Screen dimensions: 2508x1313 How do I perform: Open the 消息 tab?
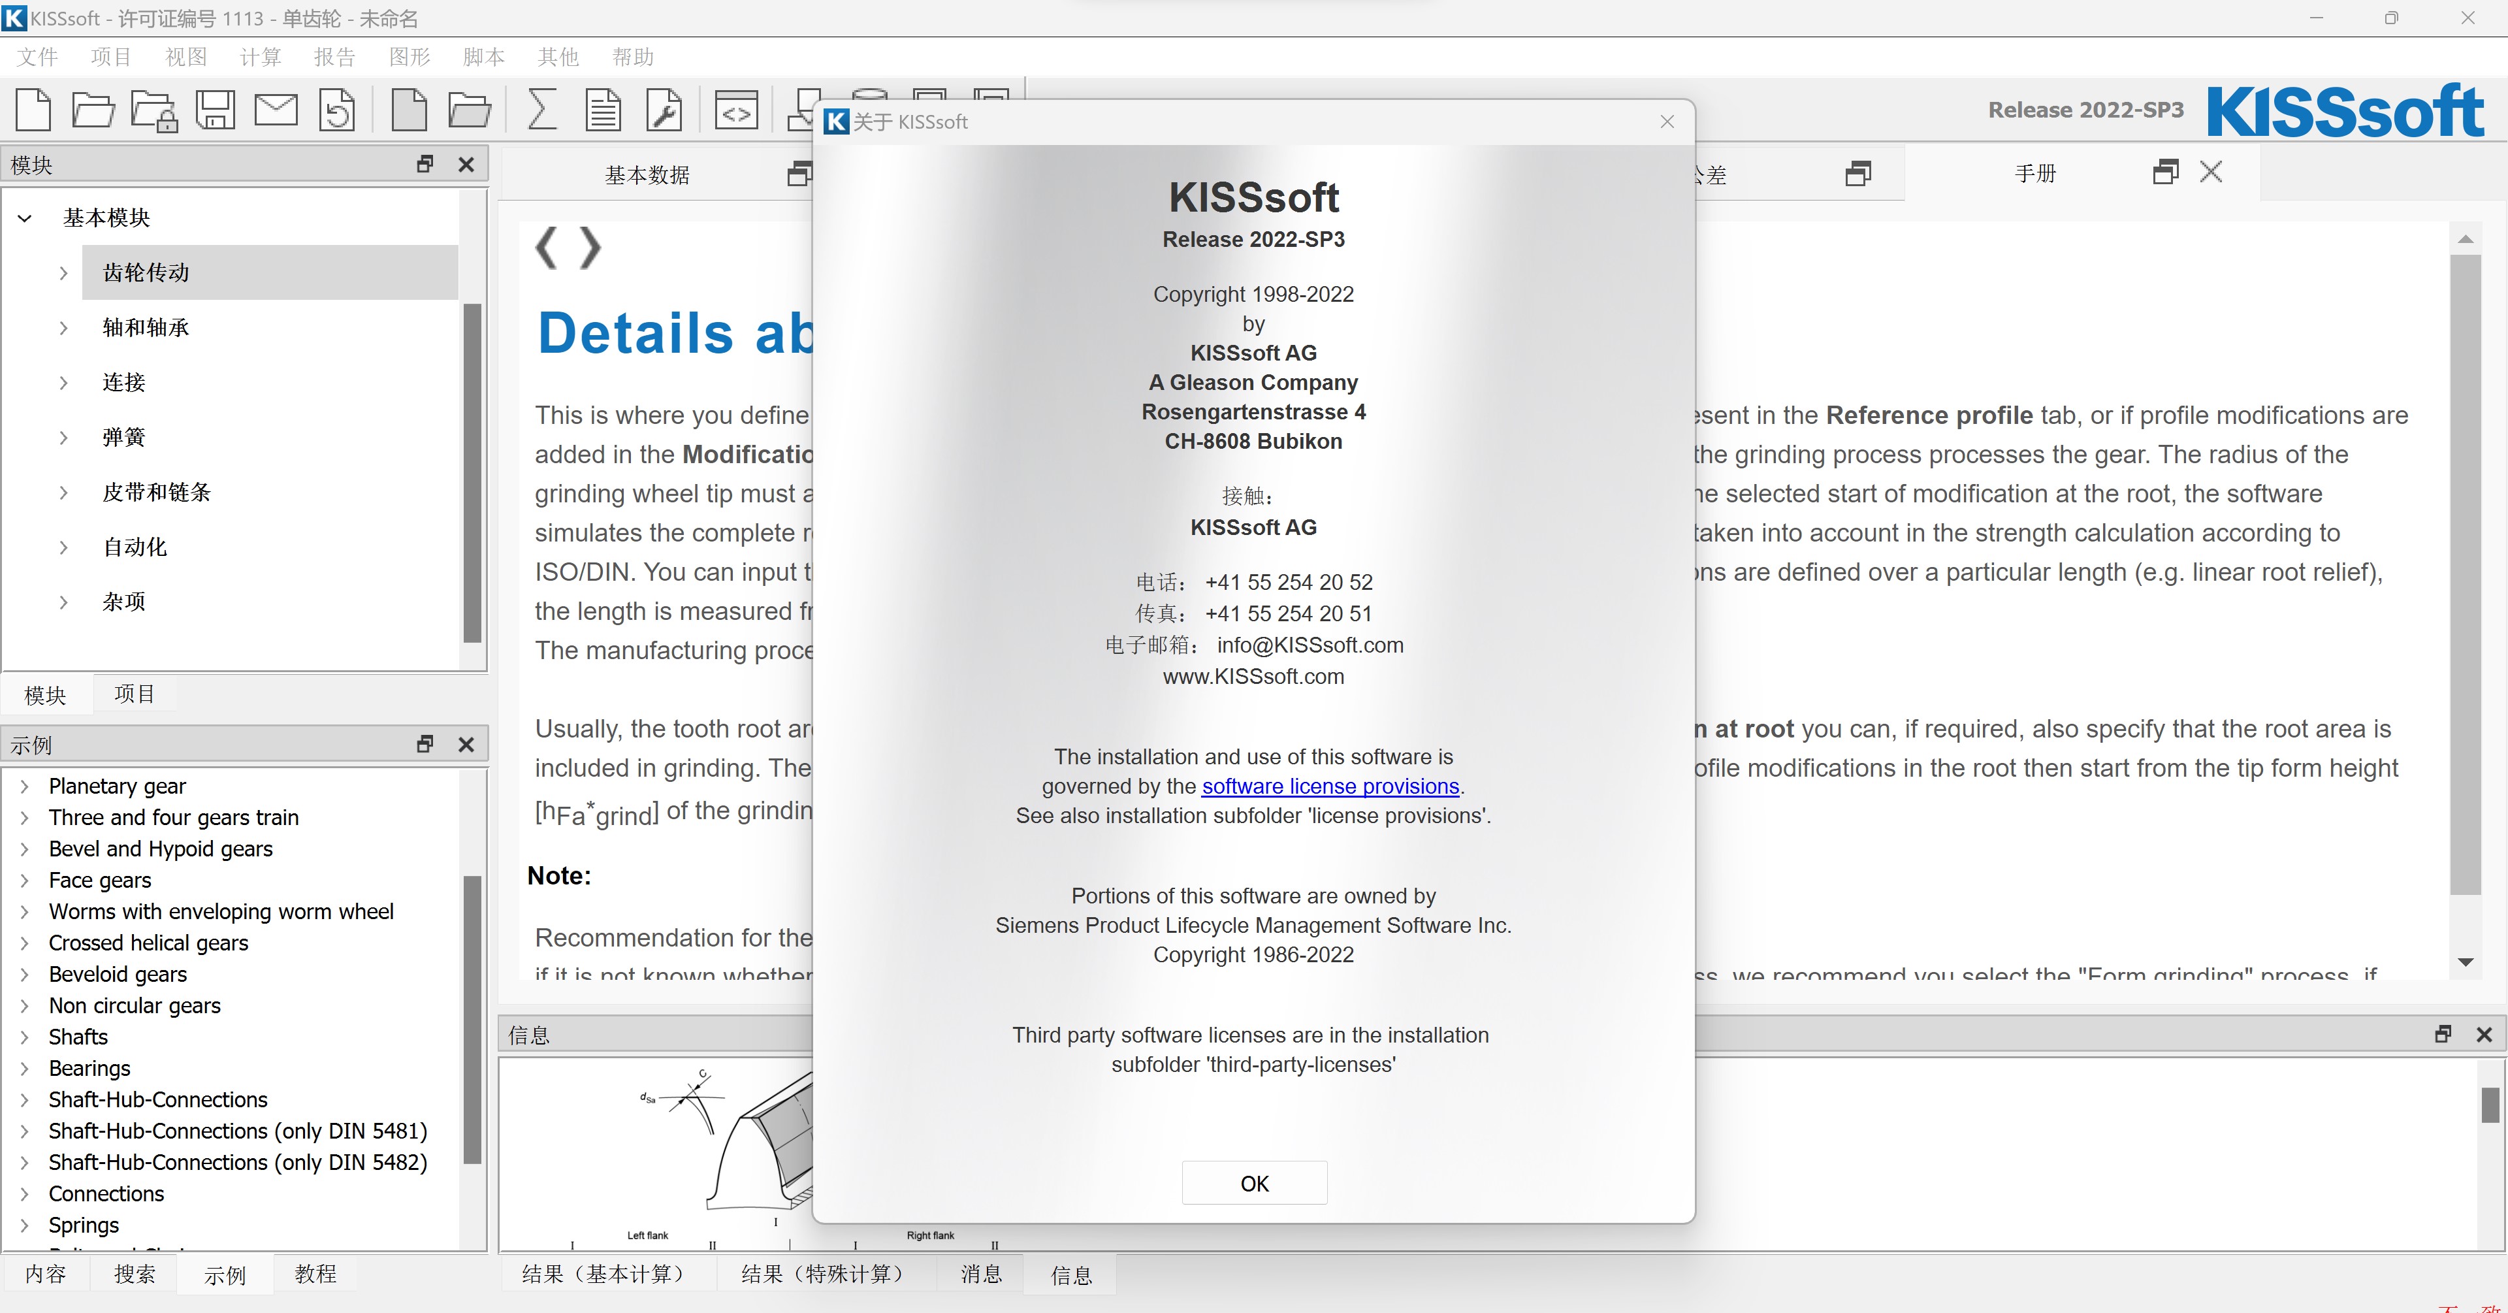tap(982, 1273)
